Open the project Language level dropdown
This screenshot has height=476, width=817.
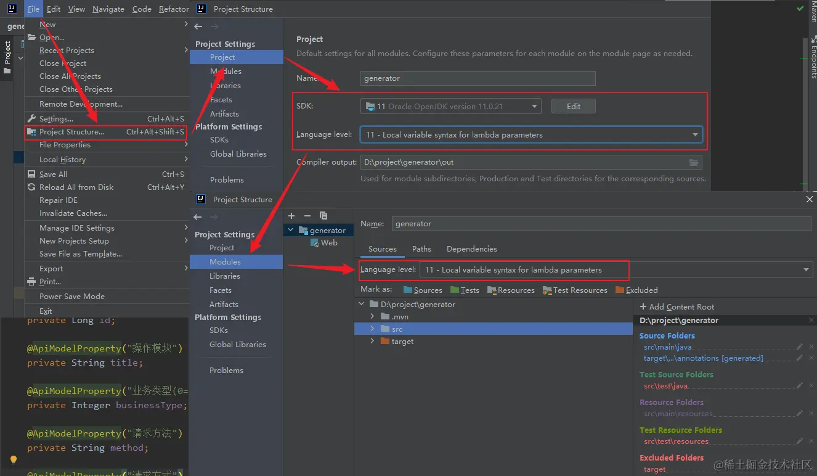coord(695,134)
